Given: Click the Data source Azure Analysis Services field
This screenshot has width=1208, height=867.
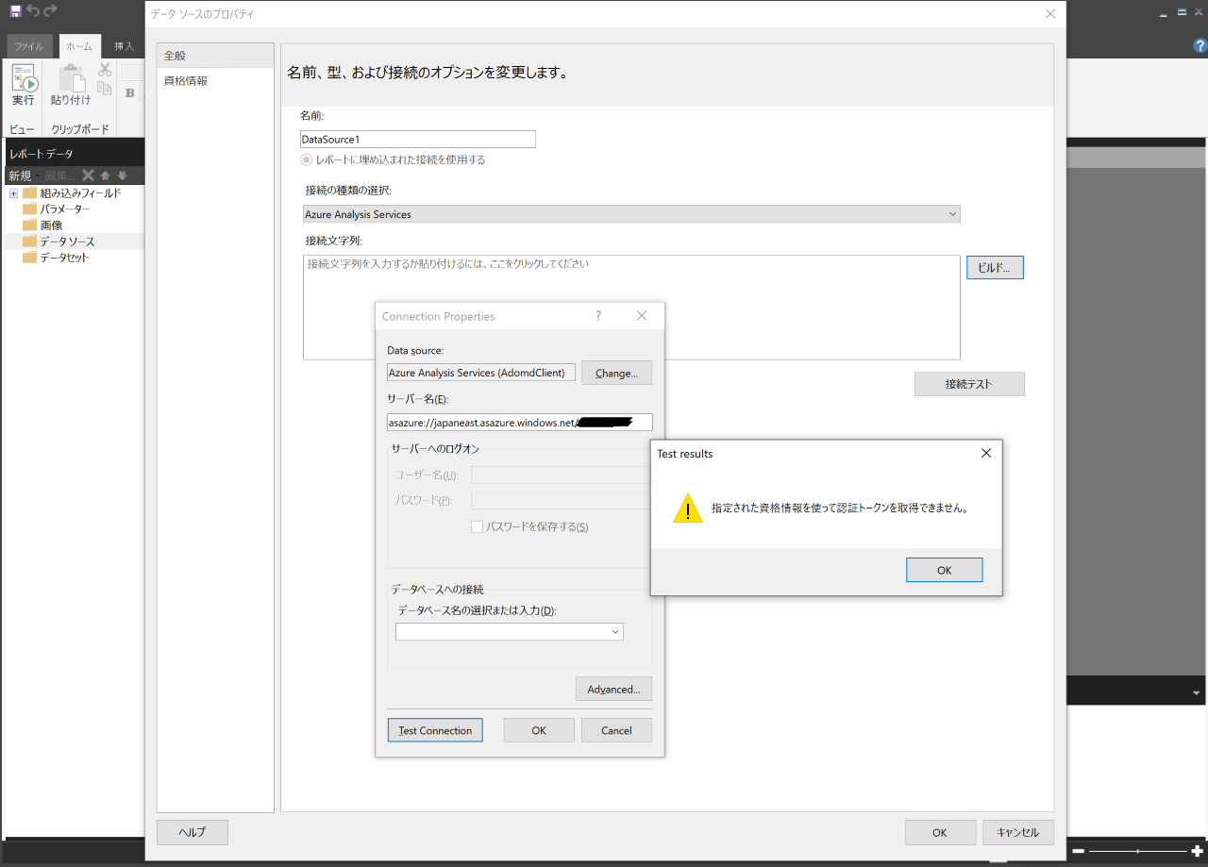Looking at the screenshot, I should [481, 373].
